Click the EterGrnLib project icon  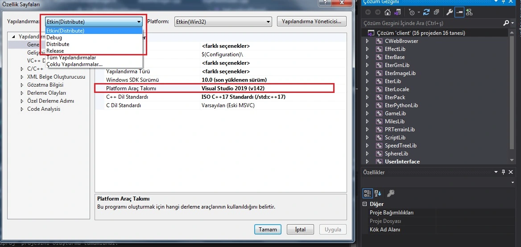pos(379,65)
